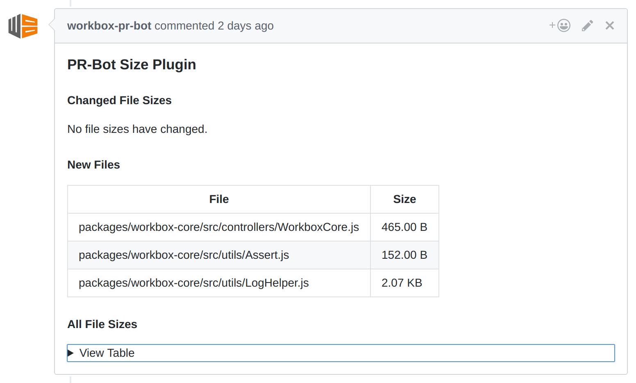This screenshot has width=636, height=383.
Task: Open the workbox-pr-bot profile link
Action: coord(109,26)
